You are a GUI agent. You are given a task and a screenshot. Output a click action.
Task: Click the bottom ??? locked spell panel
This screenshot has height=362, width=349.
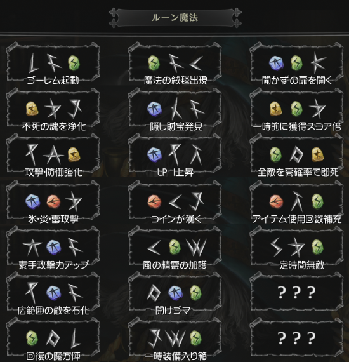coord(296,337)
